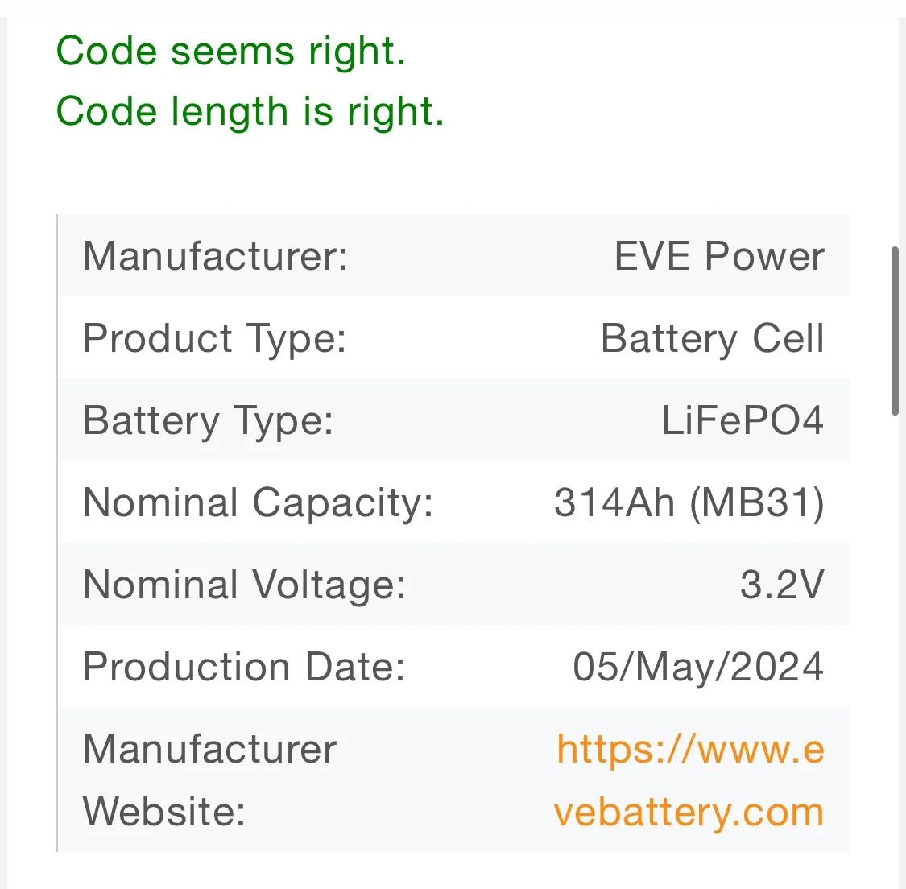
Task: Click the vertical scrollbar thumb
Action: (x=895, y=330)
